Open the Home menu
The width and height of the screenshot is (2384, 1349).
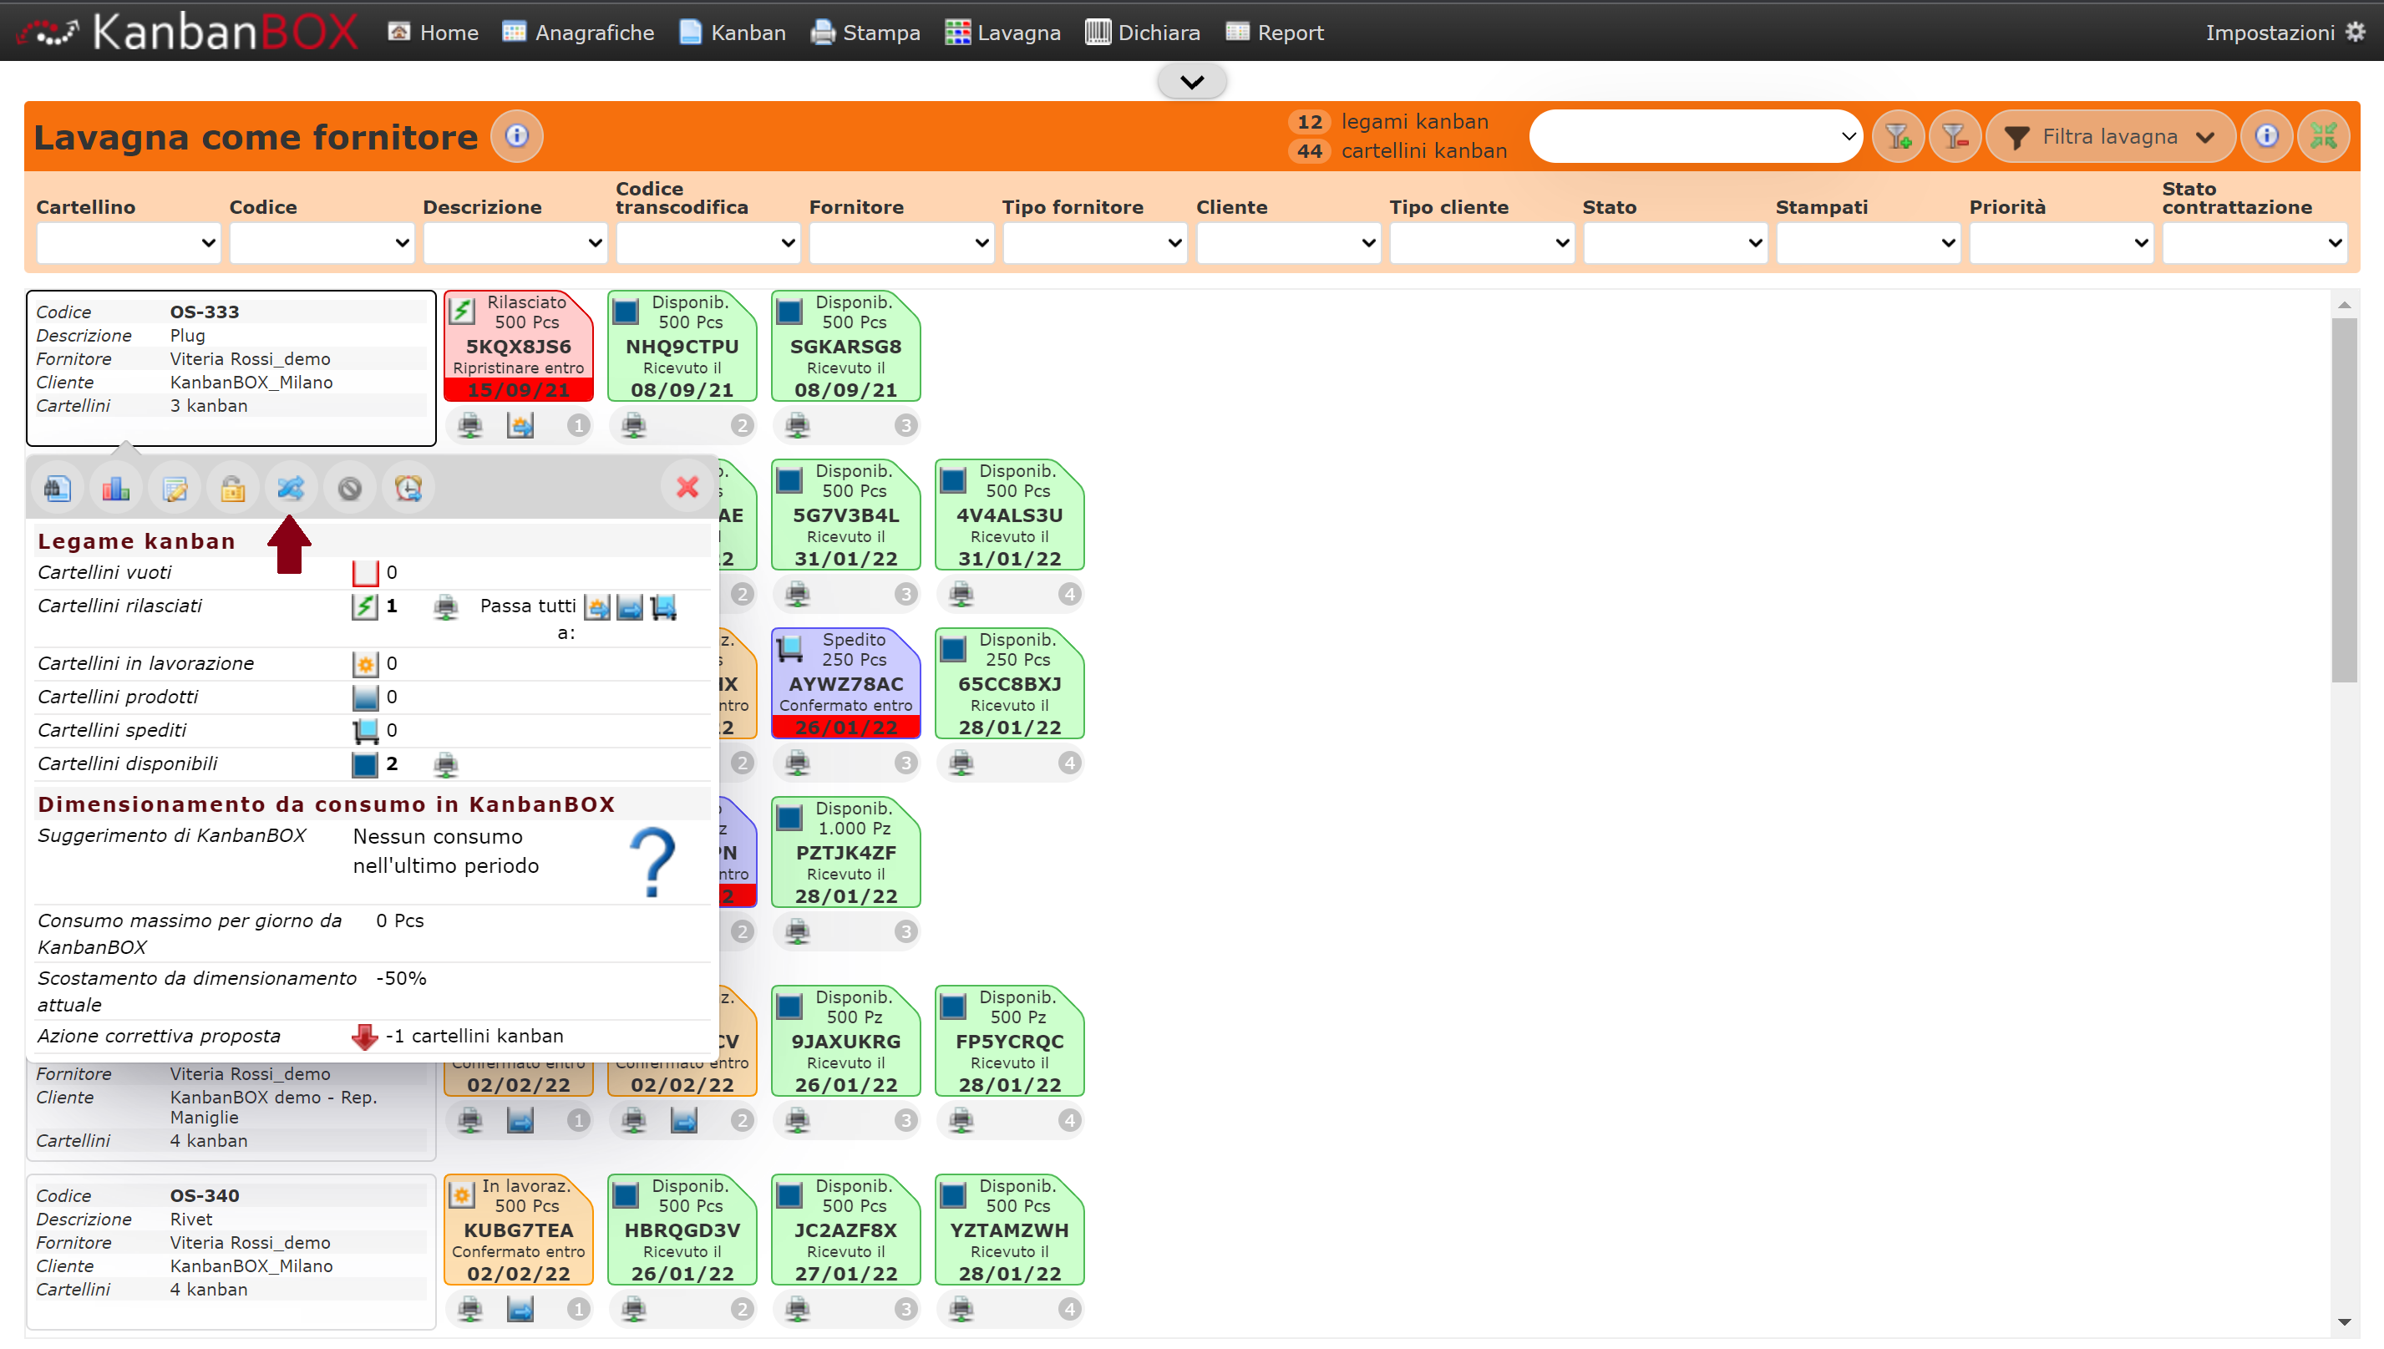point(433,33)
